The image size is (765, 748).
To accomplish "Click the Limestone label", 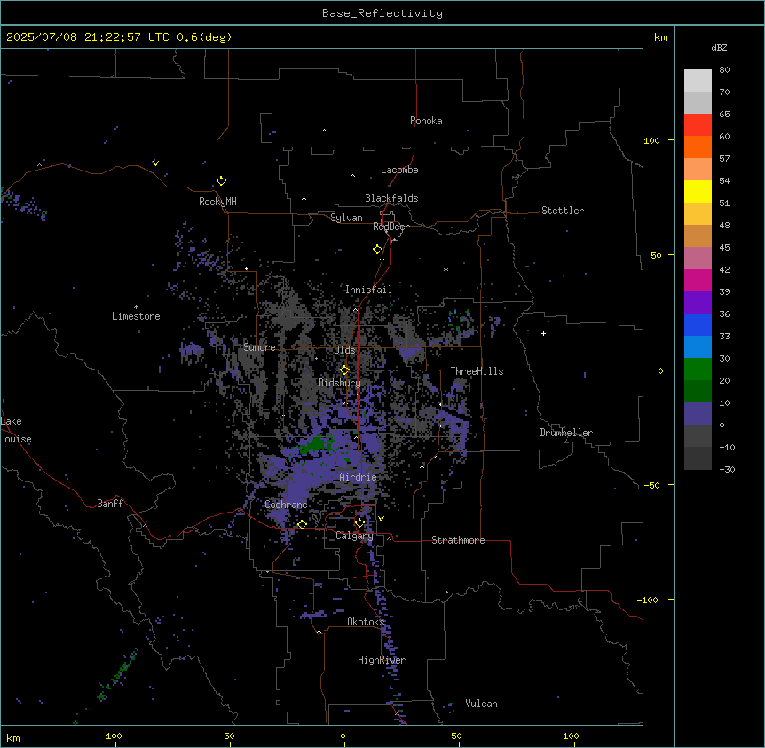I will 136,316.
